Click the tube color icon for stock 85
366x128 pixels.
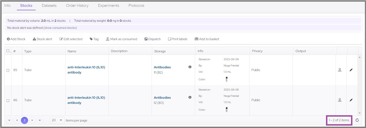click(226, 79)
